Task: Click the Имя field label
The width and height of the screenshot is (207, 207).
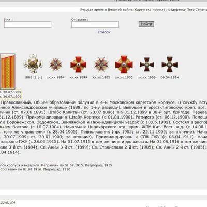Action: 8,20
